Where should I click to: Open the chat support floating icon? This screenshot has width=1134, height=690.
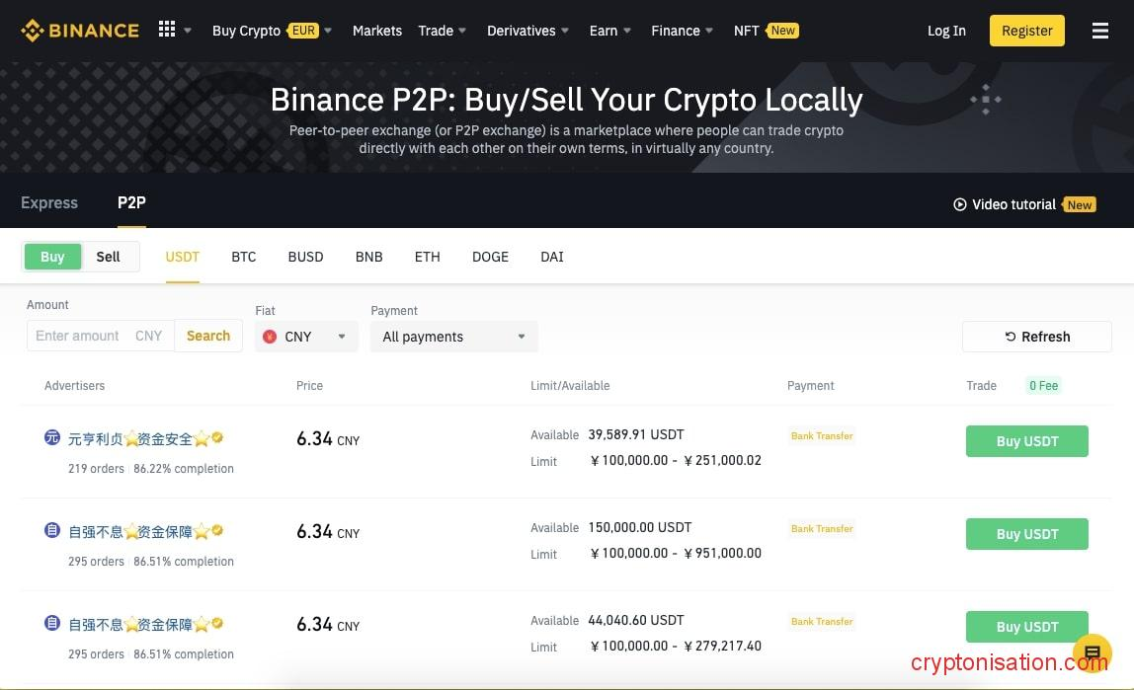pyautogui.click(x=1092, y=652)
